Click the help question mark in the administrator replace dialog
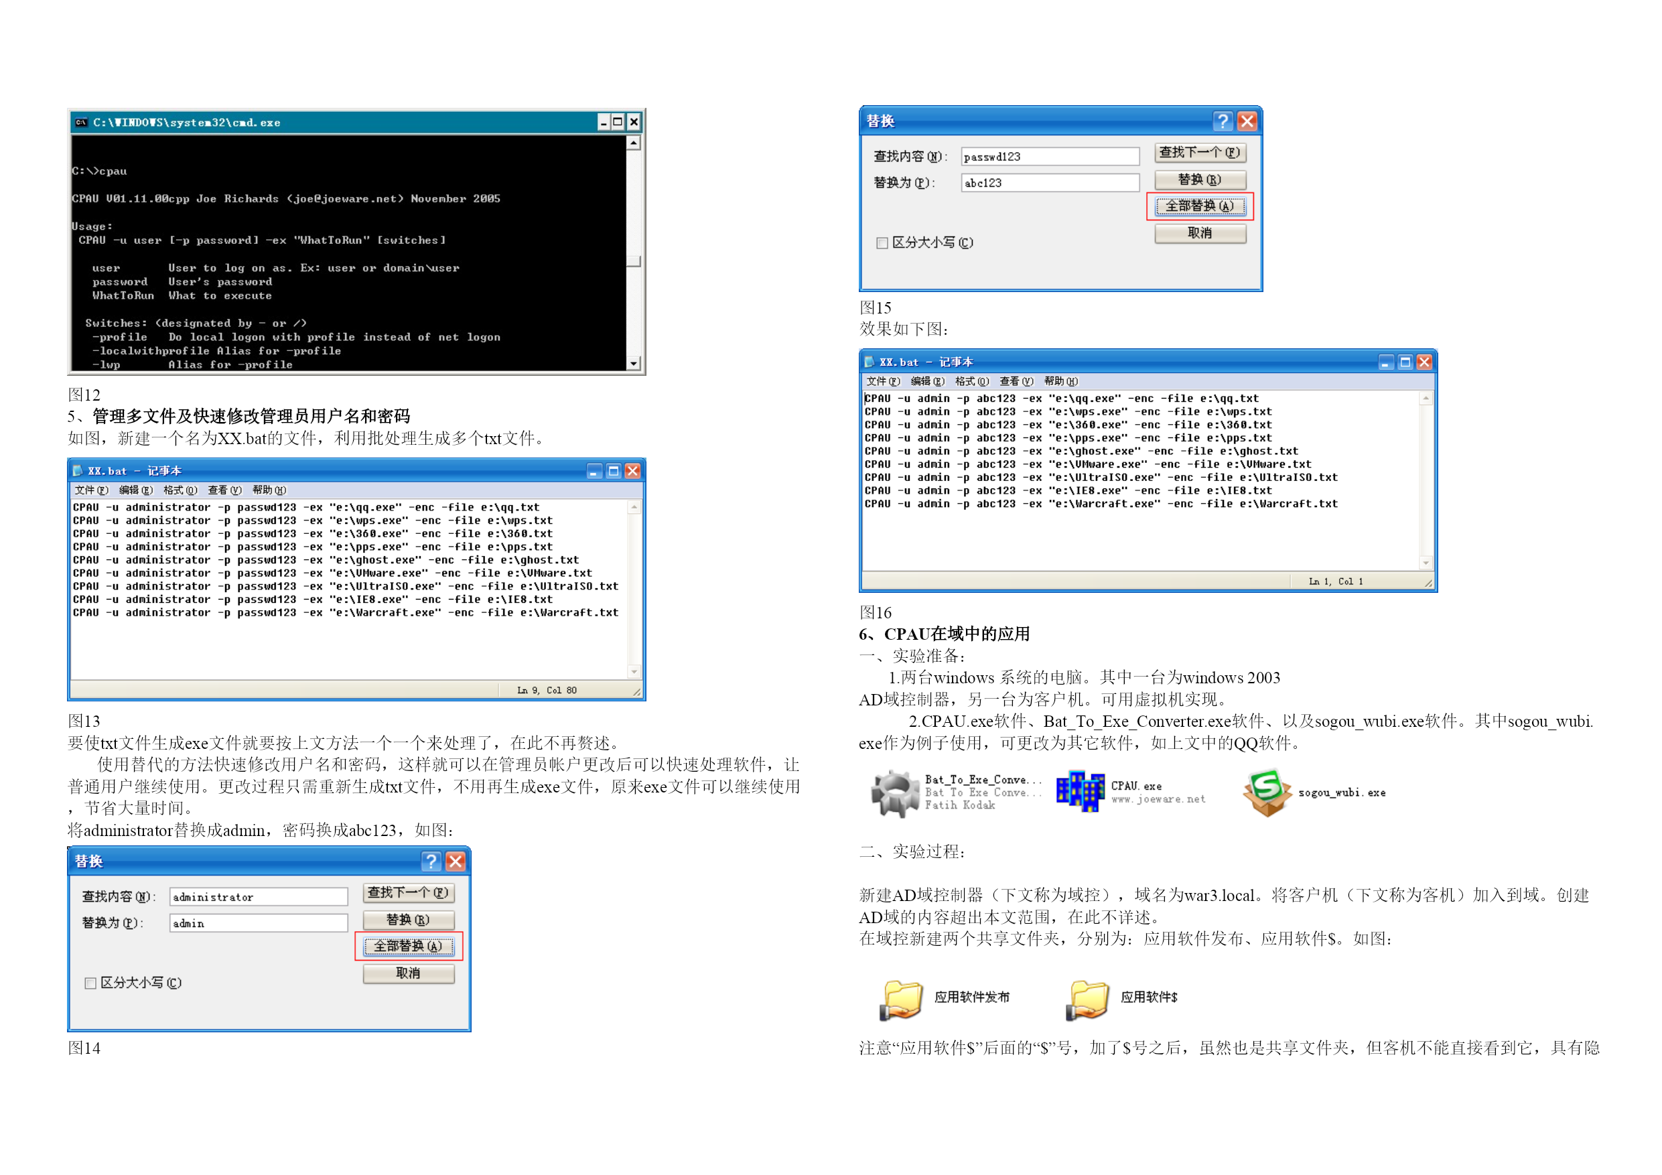This screenshot has width=1662, height=1175. [431, 861]
